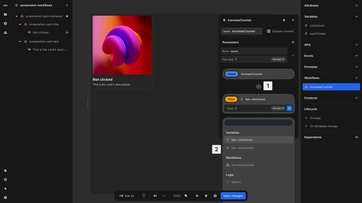Image resolution: width=362 pixels, height=203 pixels.
Task: Open the packages cube icon in sidebar
Action: click(5, 23)
